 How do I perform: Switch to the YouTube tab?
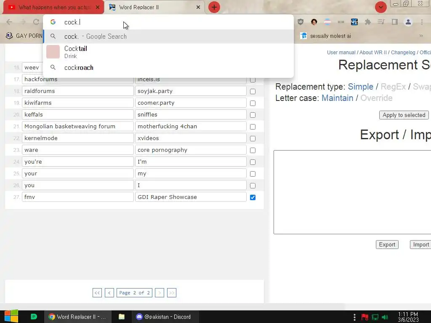(53, 7)
